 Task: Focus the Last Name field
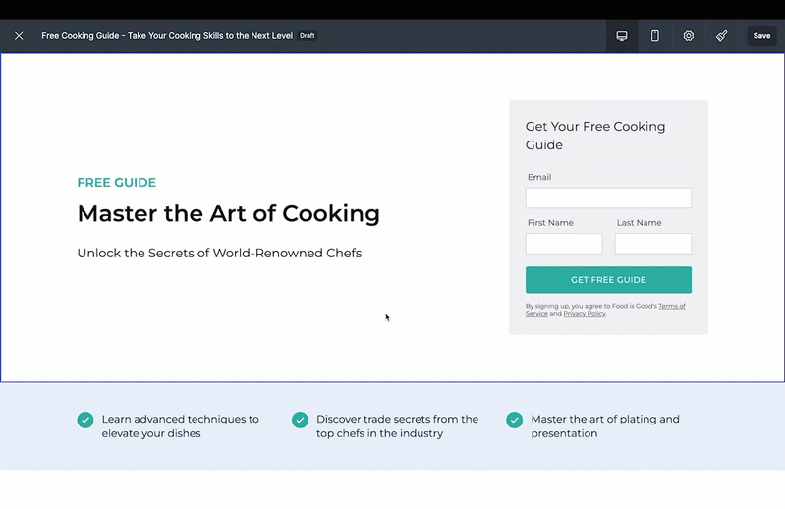(x=652, y=244)
